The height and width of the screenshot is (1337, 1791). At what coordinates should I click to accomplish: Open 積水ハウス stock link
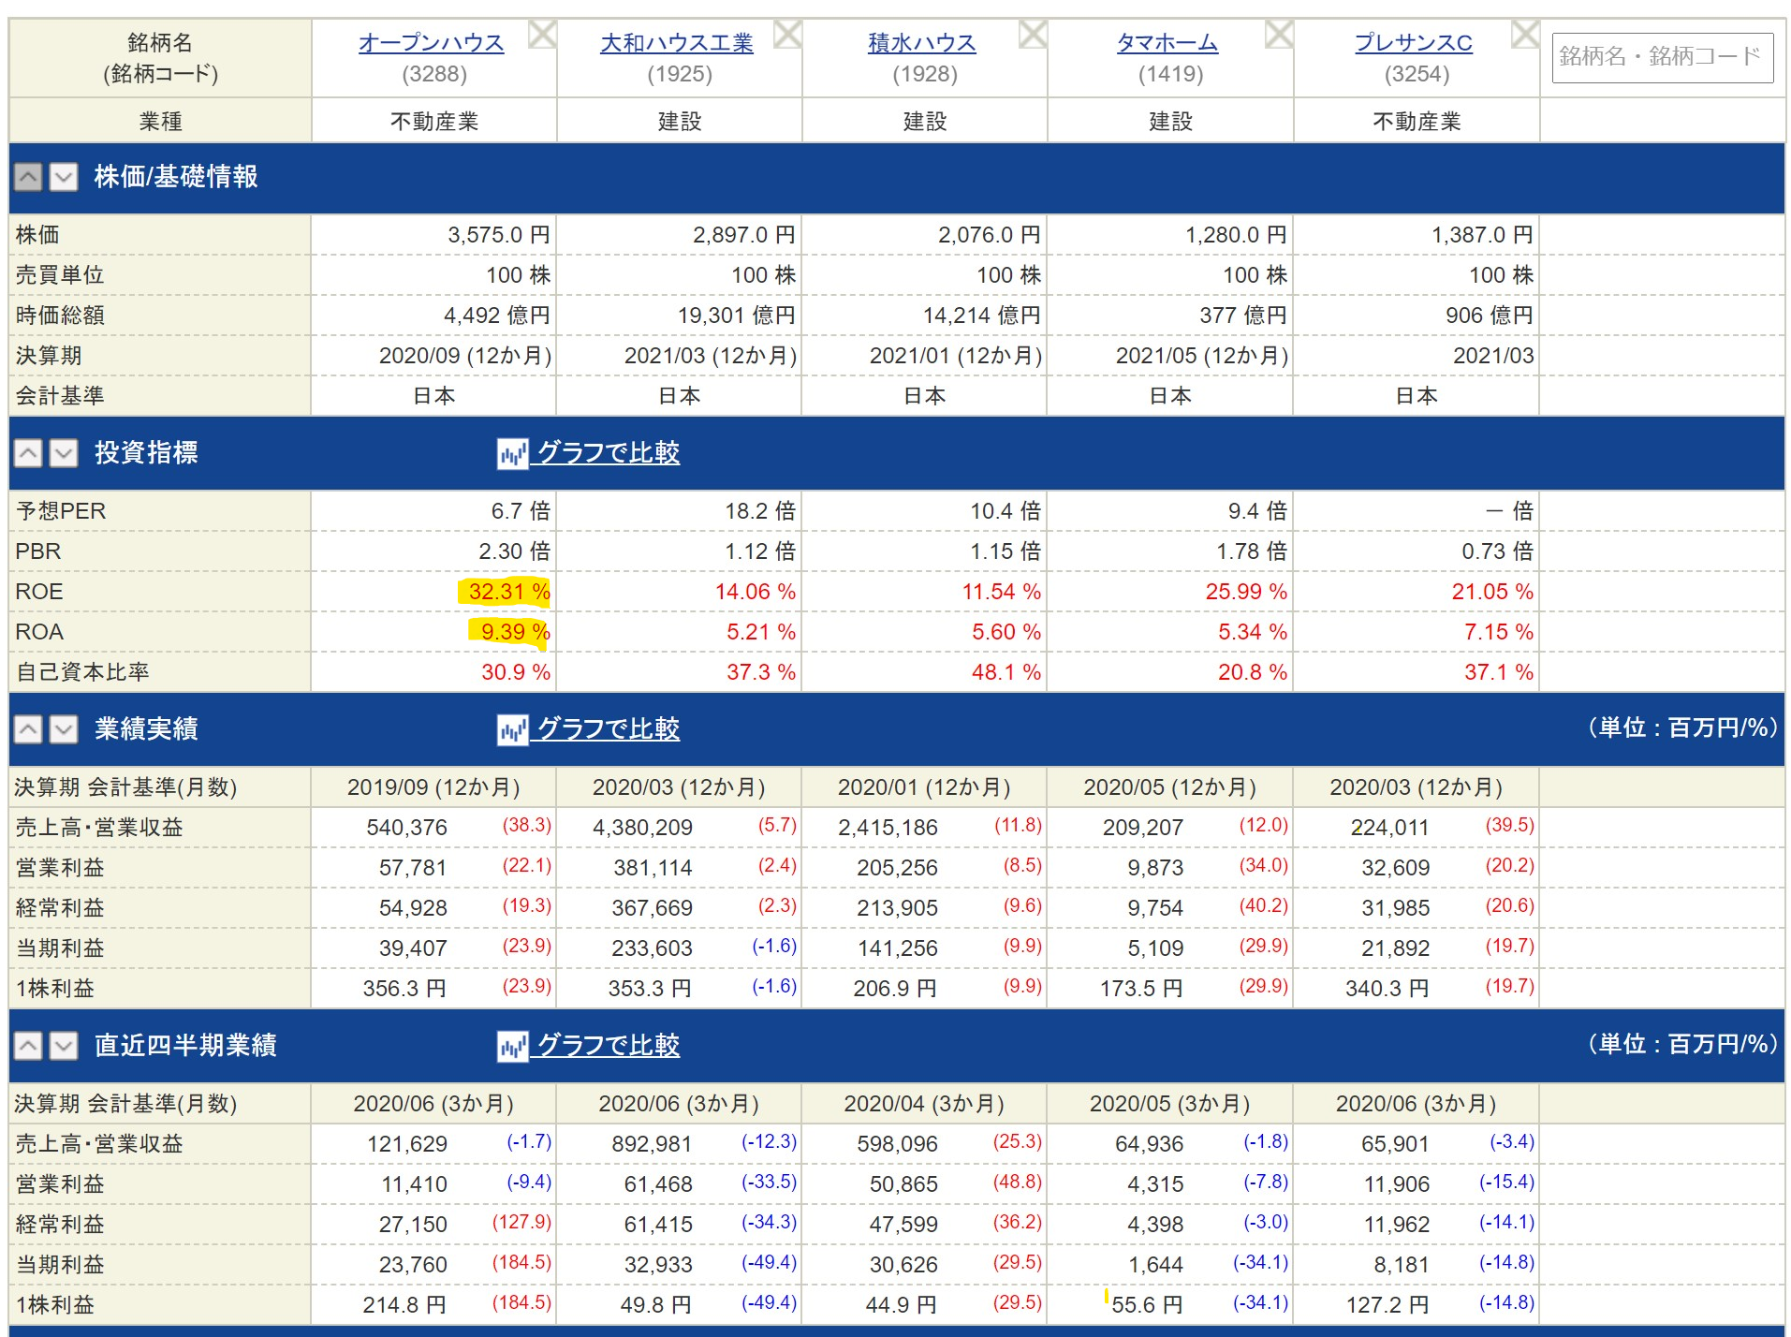coord(922,43)
